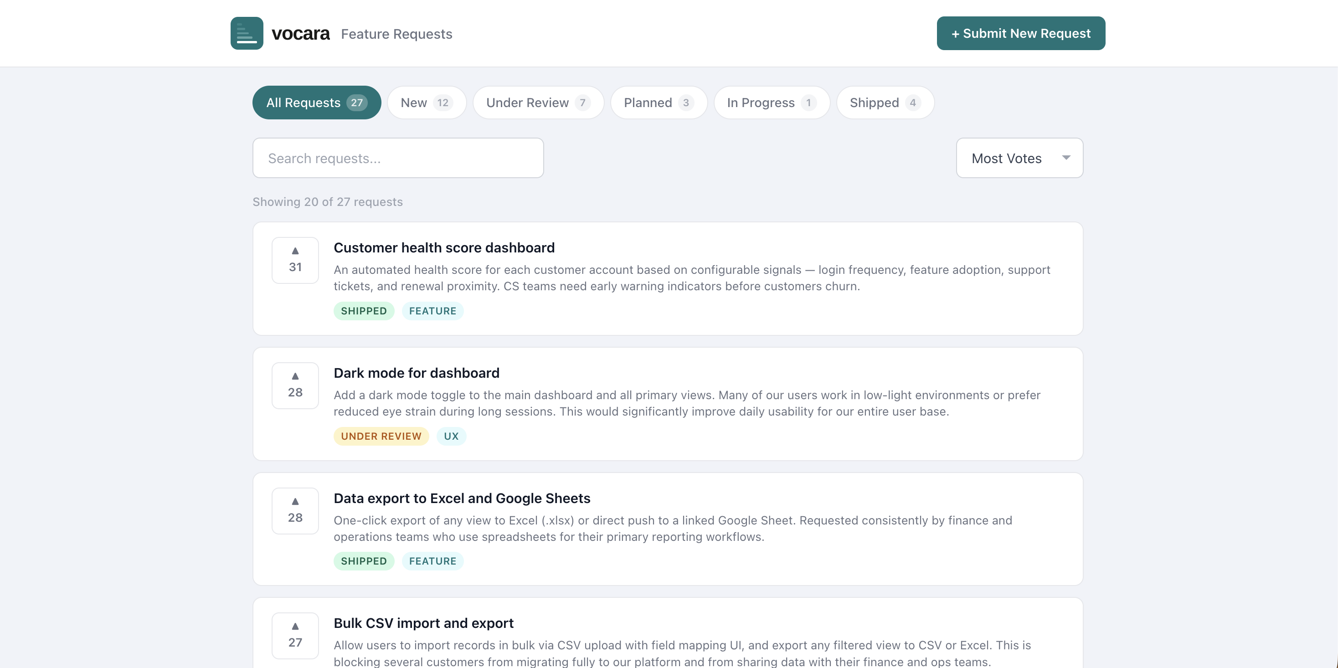Switch to the Under Review filter tab
This screenshot has width=1338, height=668.
[x=538, y=103]
